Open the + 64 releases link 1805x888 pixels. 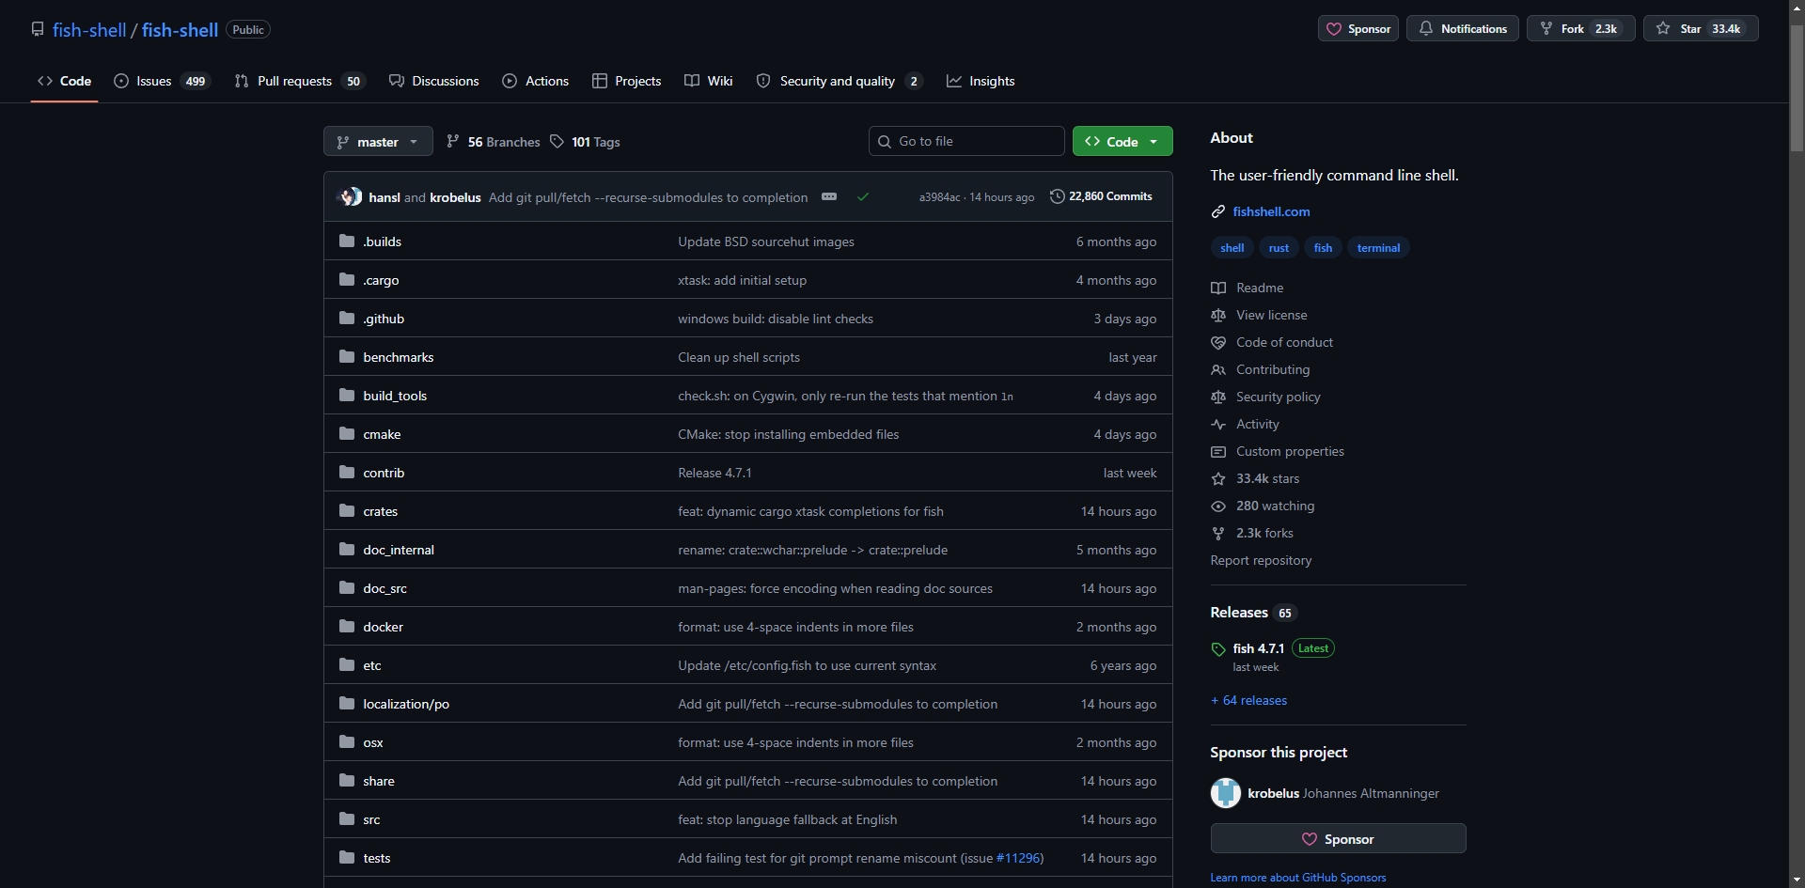click(x=1248, y=700)
